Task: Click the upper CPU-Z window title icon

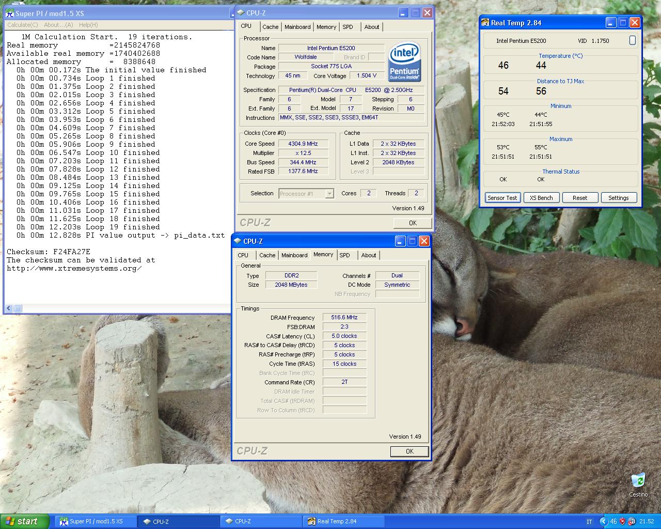Action: click(240, 13)
